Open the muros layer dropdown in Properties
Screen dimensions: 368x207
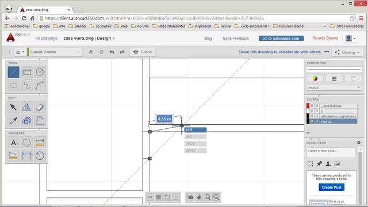pos(333,87)
